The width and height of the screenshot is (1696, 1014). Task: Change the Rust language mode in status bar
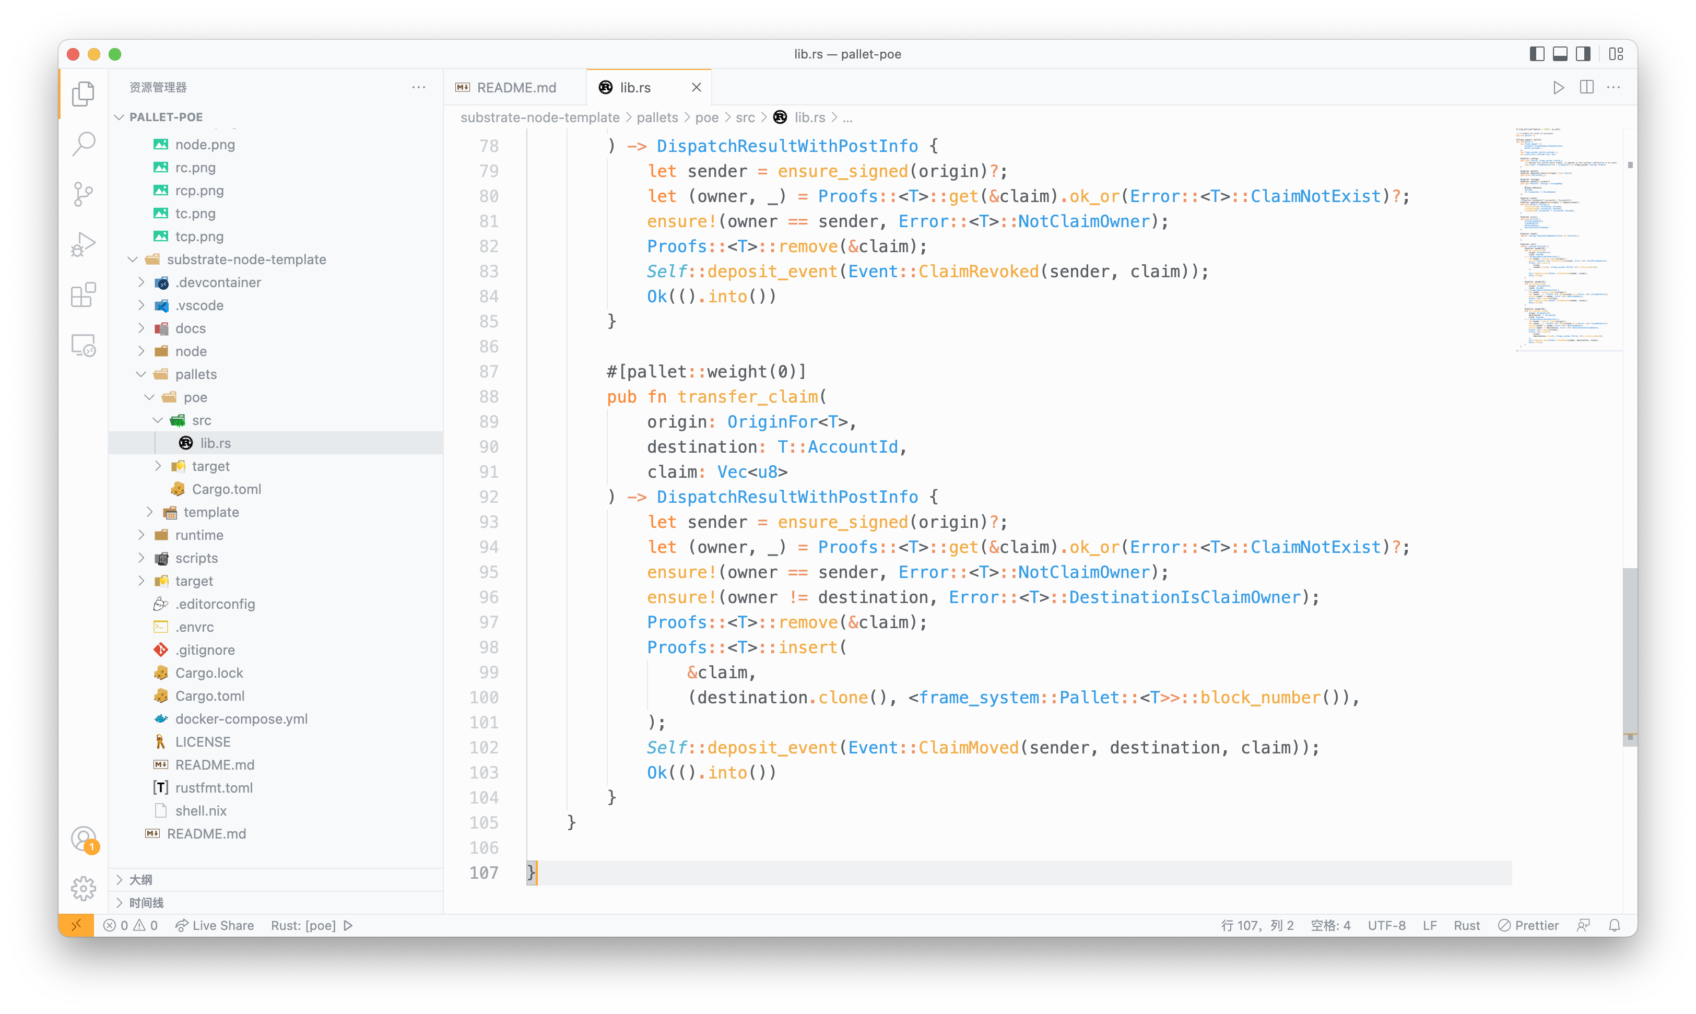coord(1466,925)
